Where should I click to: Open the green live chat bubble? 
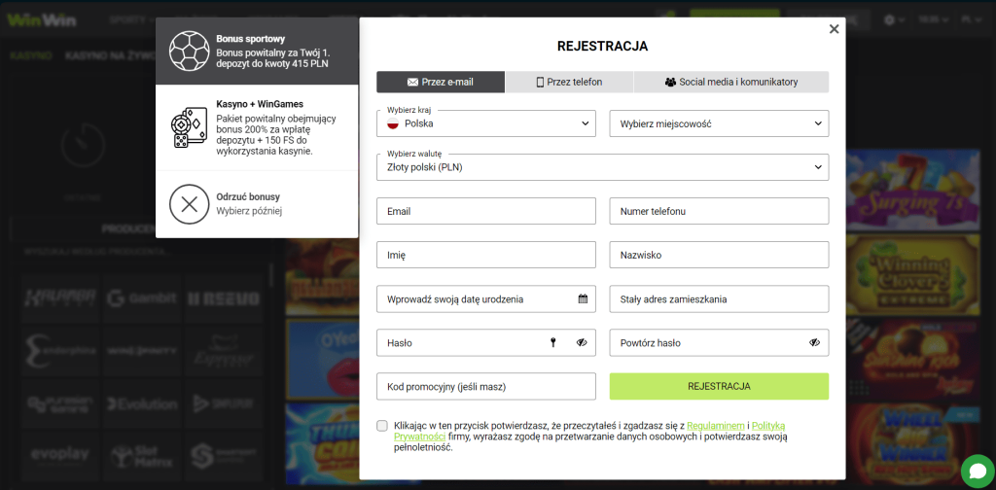[976, 471]
